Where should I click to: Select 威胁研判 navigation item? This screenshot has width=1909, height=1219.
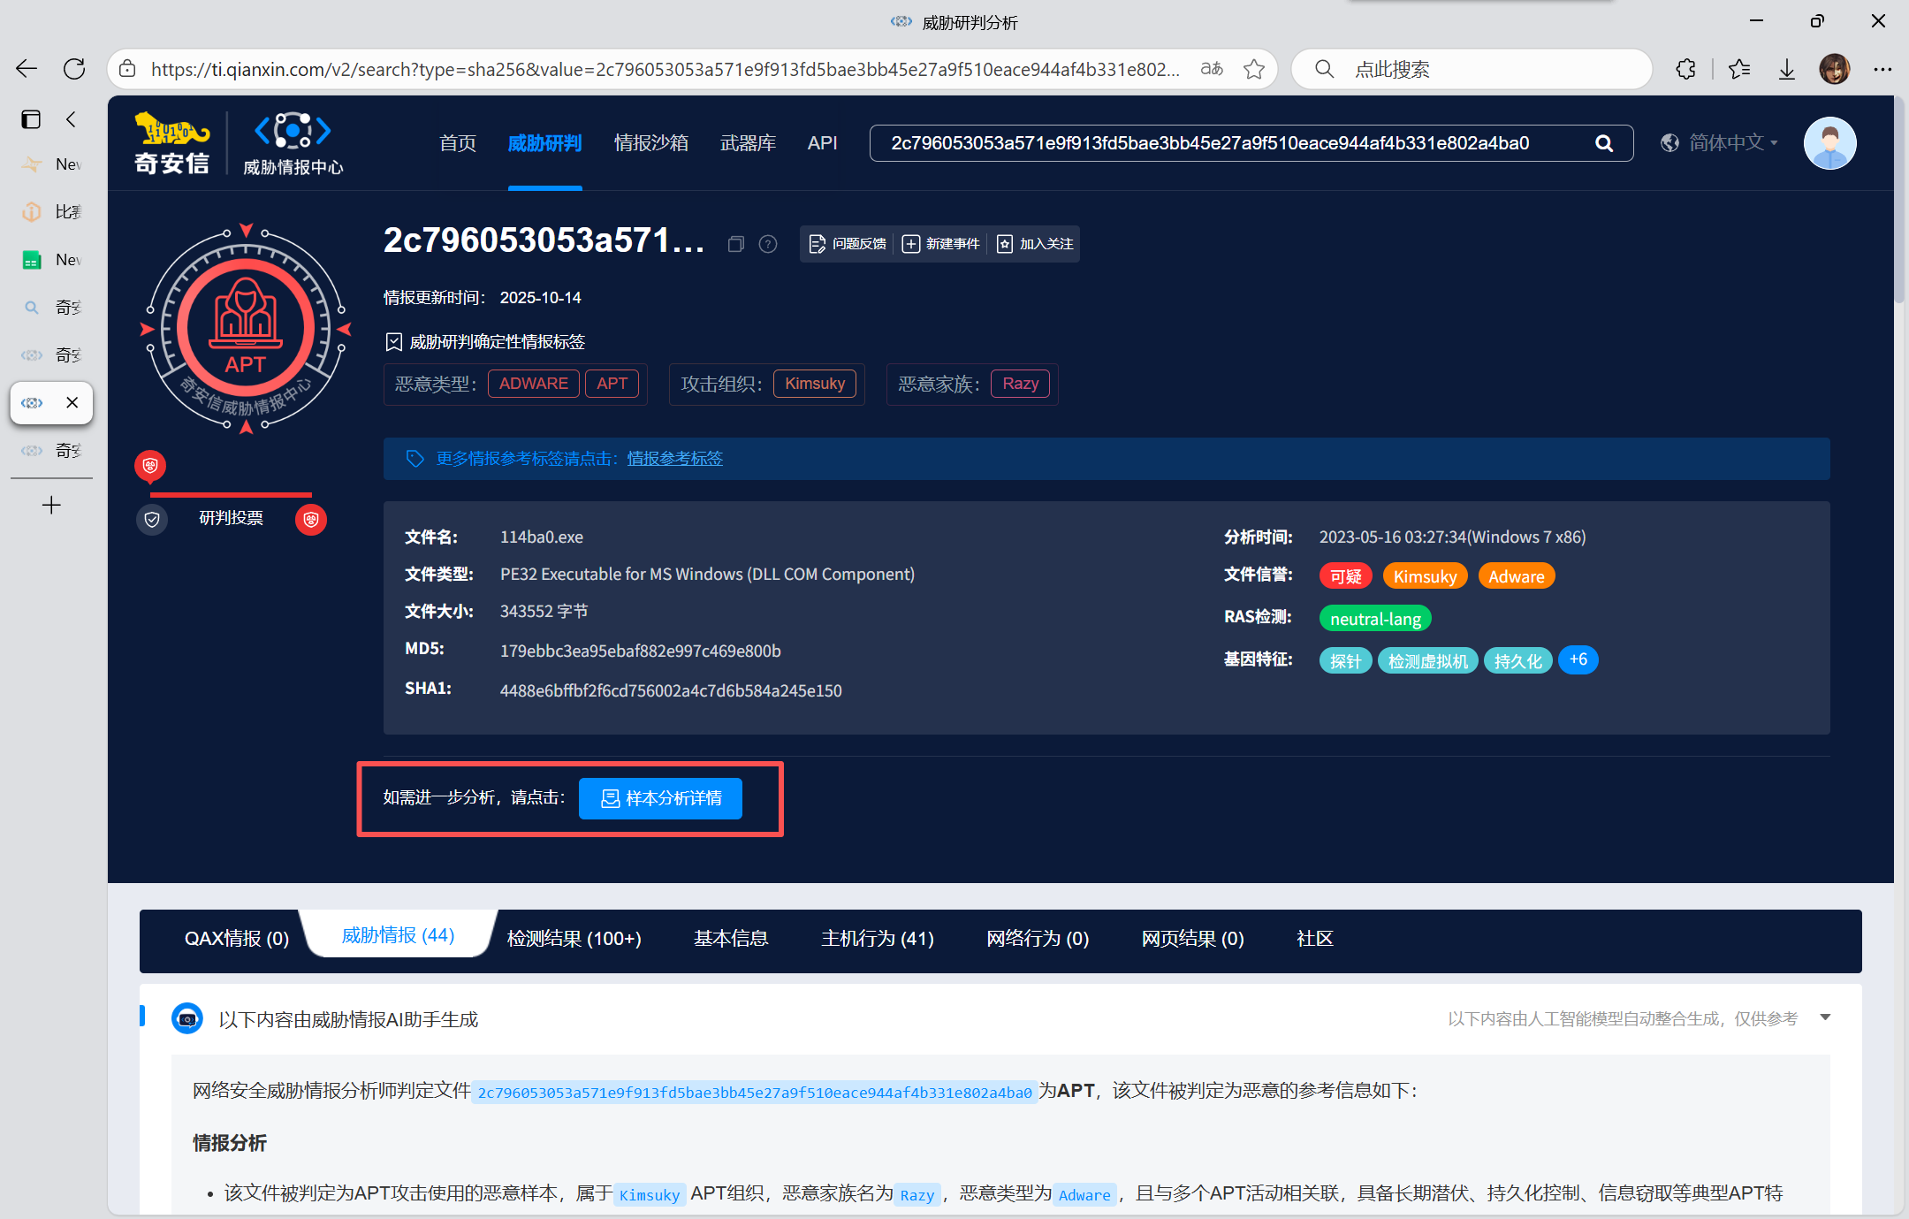pyautogui.click(x=544, y=143)
